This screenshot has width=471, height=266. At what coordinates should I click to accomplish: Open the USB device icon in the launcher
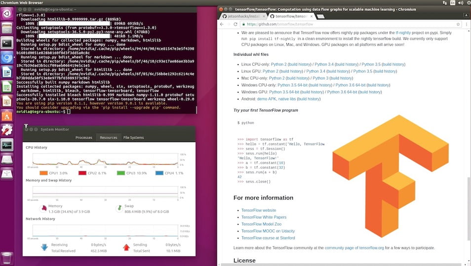(7, 174)
